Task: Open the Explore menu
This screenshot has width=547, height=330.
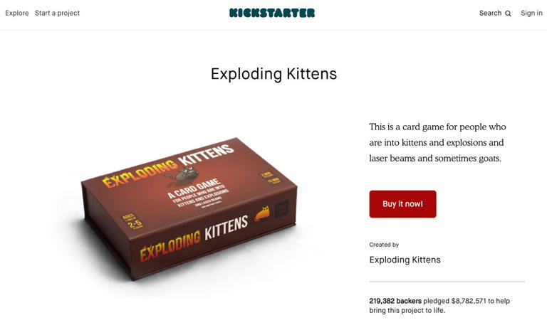Action: [x=17, y=13]
